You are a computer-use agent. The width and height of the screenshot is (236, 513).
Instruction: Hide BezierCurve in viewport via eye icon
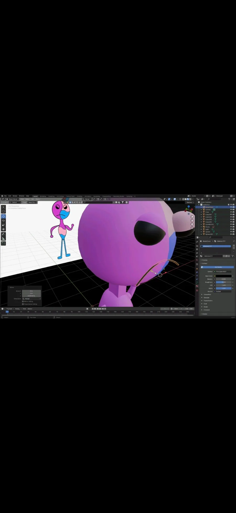tap(231, 207)
